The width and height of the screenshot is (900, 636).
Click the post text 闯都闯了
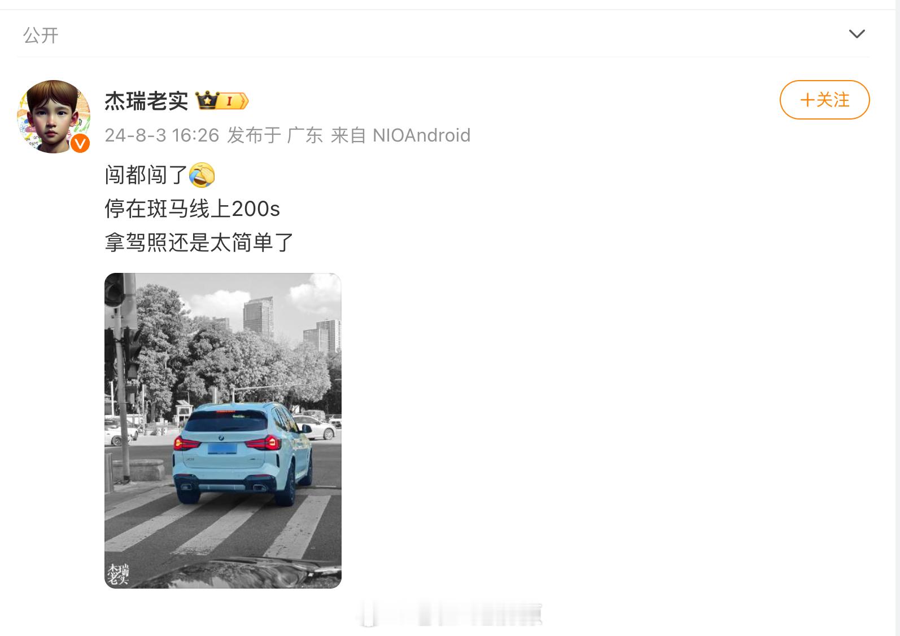tap(146, 175)
